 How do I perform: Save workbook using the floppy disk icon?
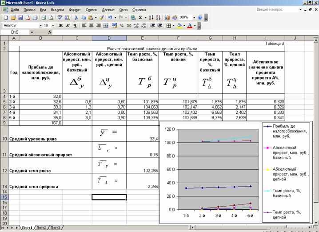point(20,18)
